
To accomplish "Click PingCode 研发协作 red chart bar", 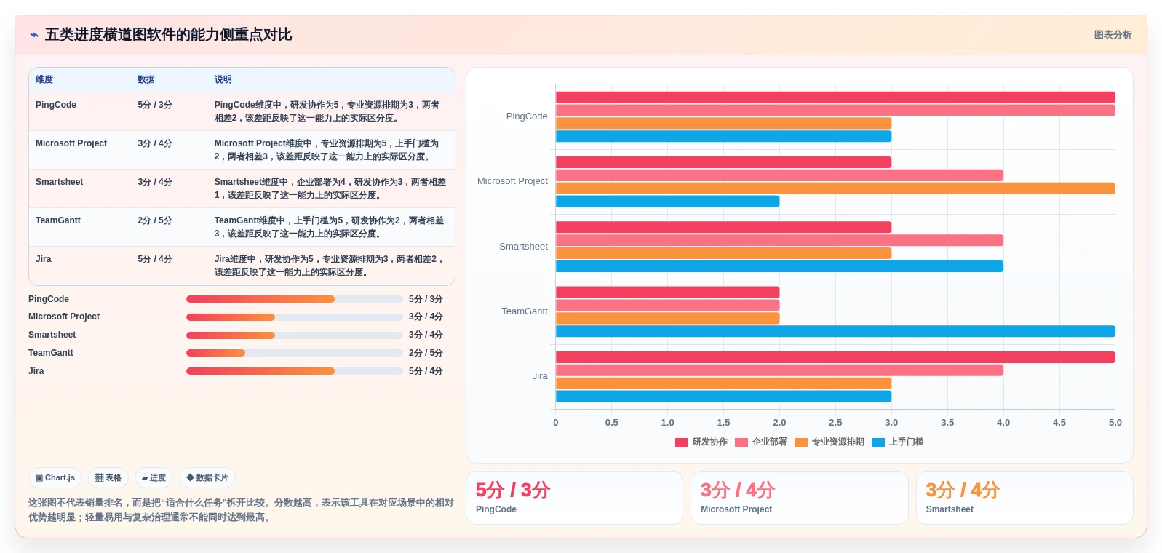I will coord(835,98).
